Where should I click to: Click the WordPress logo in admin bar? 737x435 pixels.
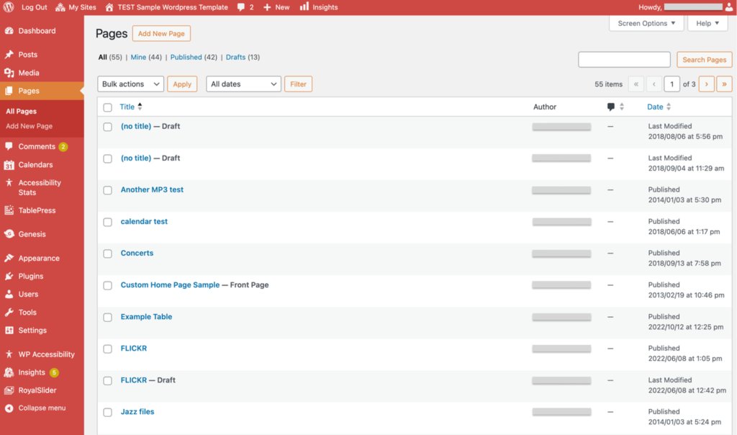tap(9, 7)
